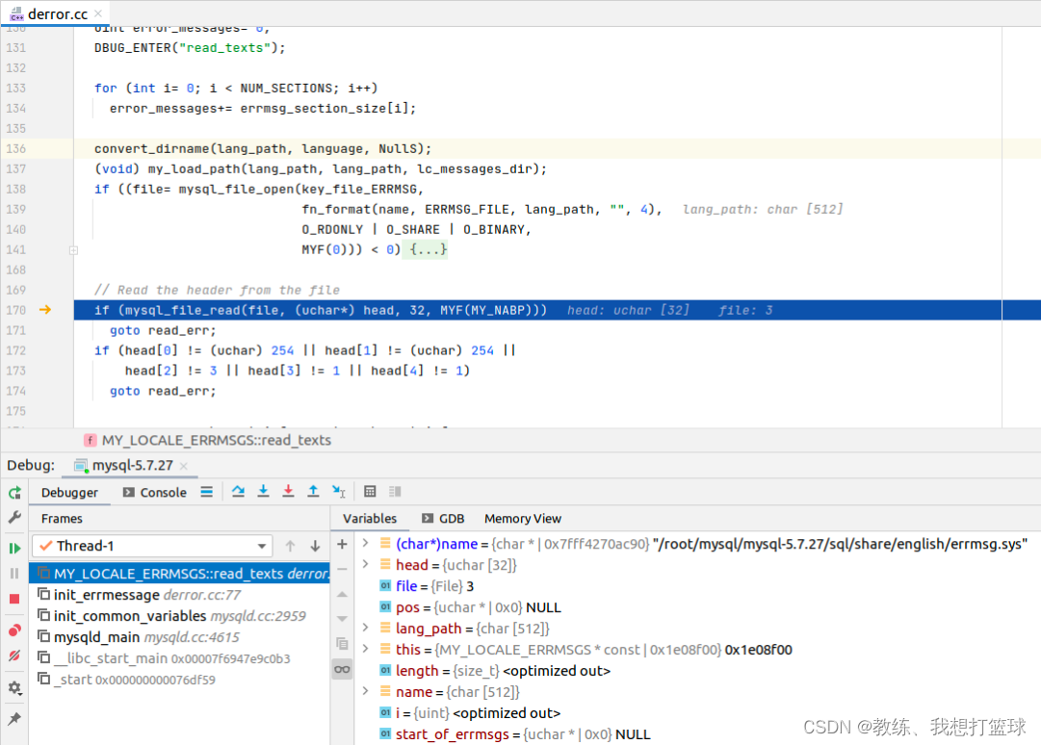Click the Step Over debugger icon
Screen dimensions: 1041x745
pyautogui.click(x=238, y=492)
